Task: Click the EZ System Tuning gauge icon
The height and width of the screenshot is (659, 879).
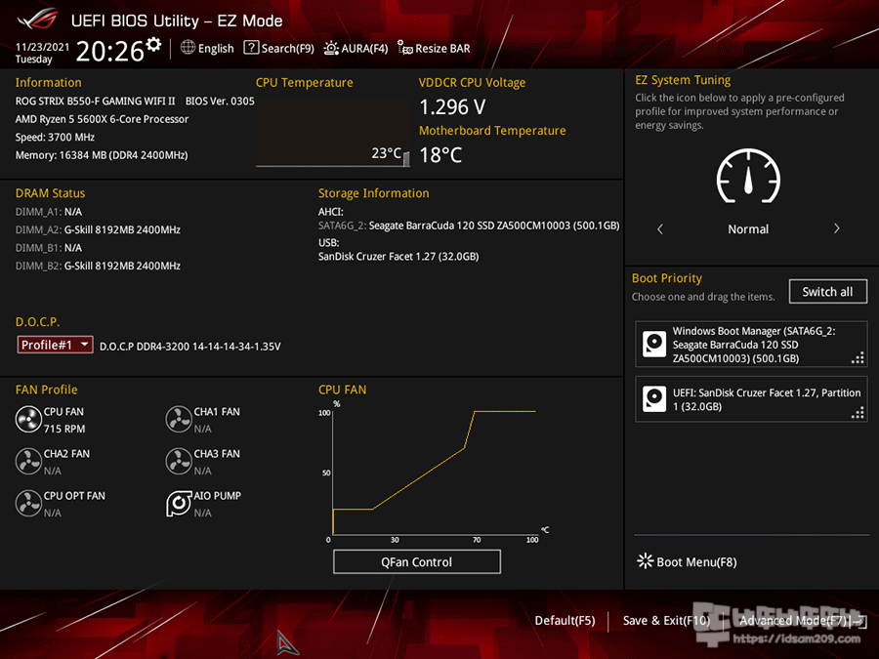Action: pyautogui.click(x=748, y=177)
